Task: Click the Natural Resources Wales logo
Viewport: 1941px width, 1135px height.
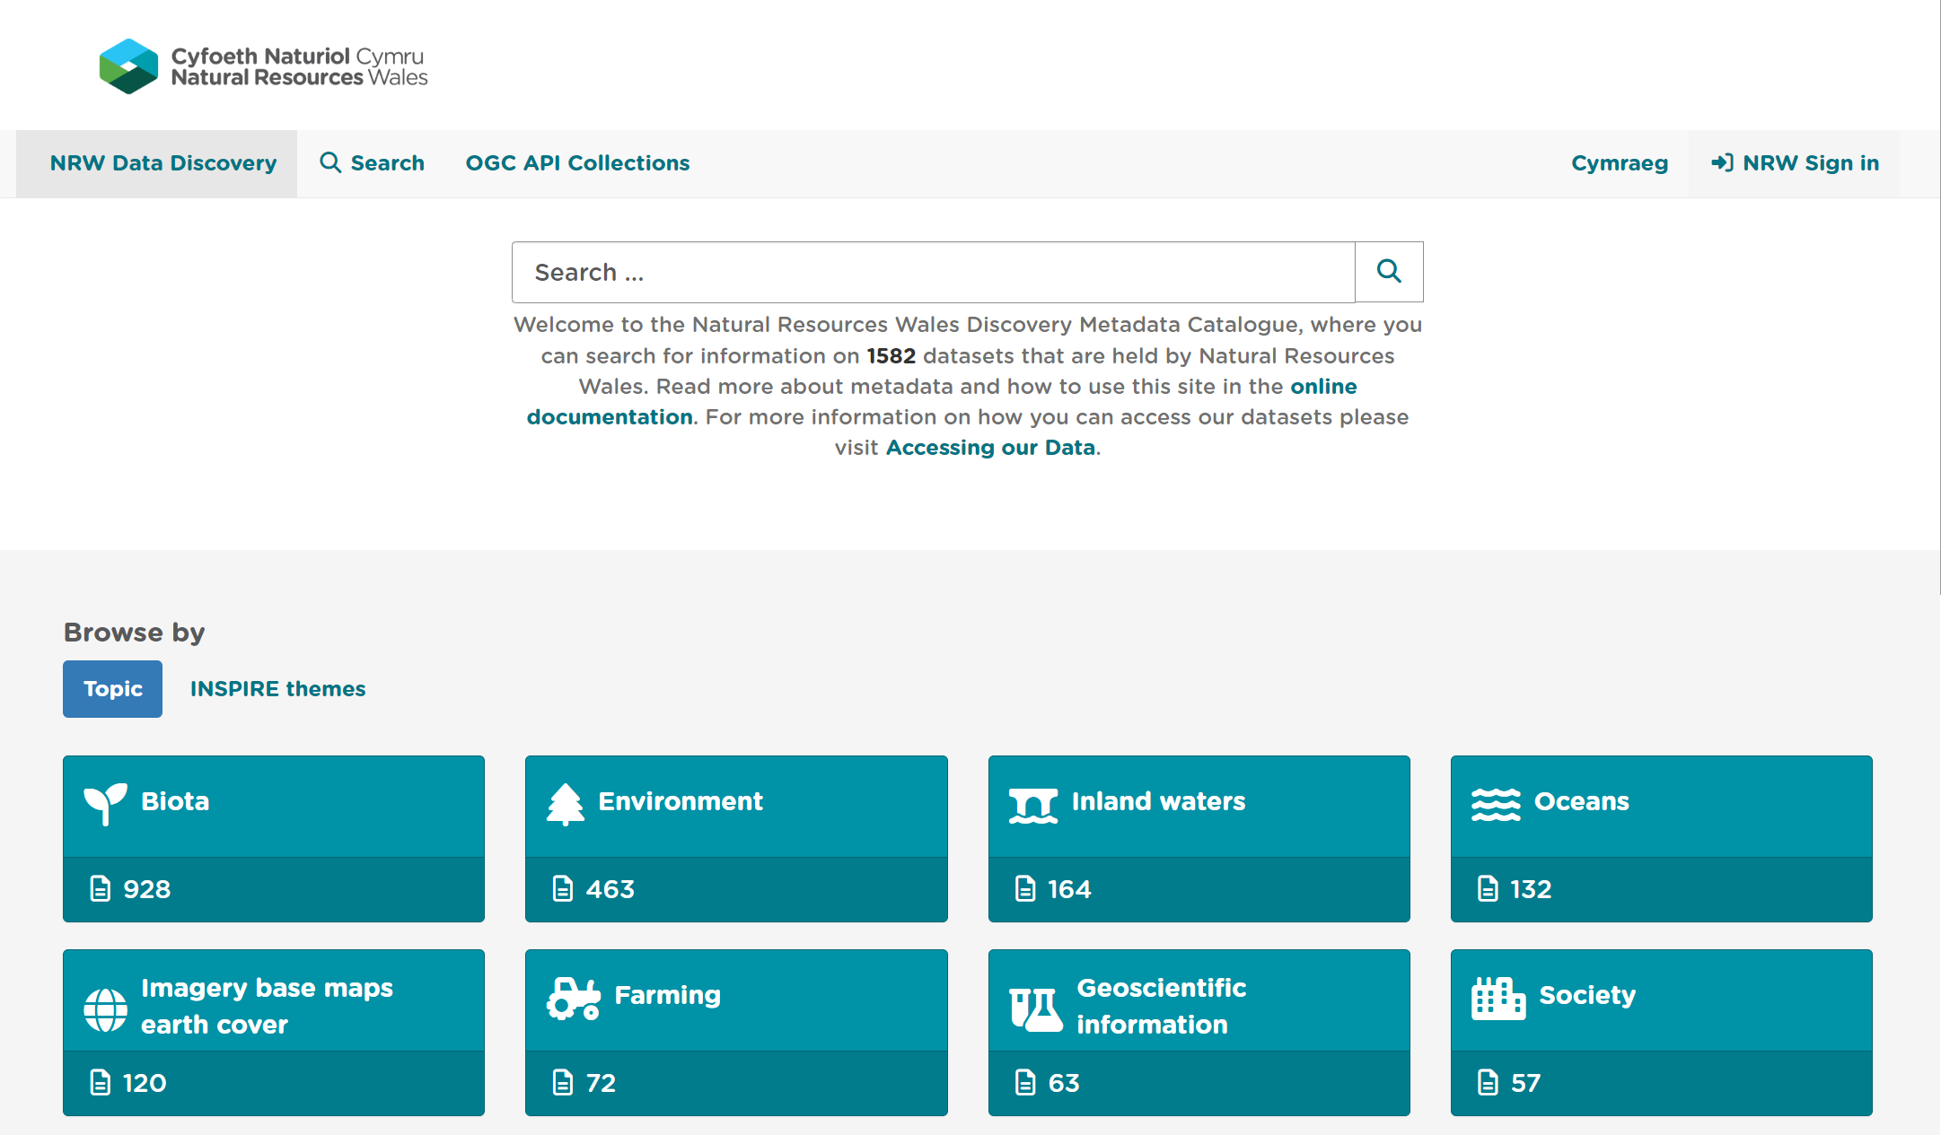Action: (263, 66)
